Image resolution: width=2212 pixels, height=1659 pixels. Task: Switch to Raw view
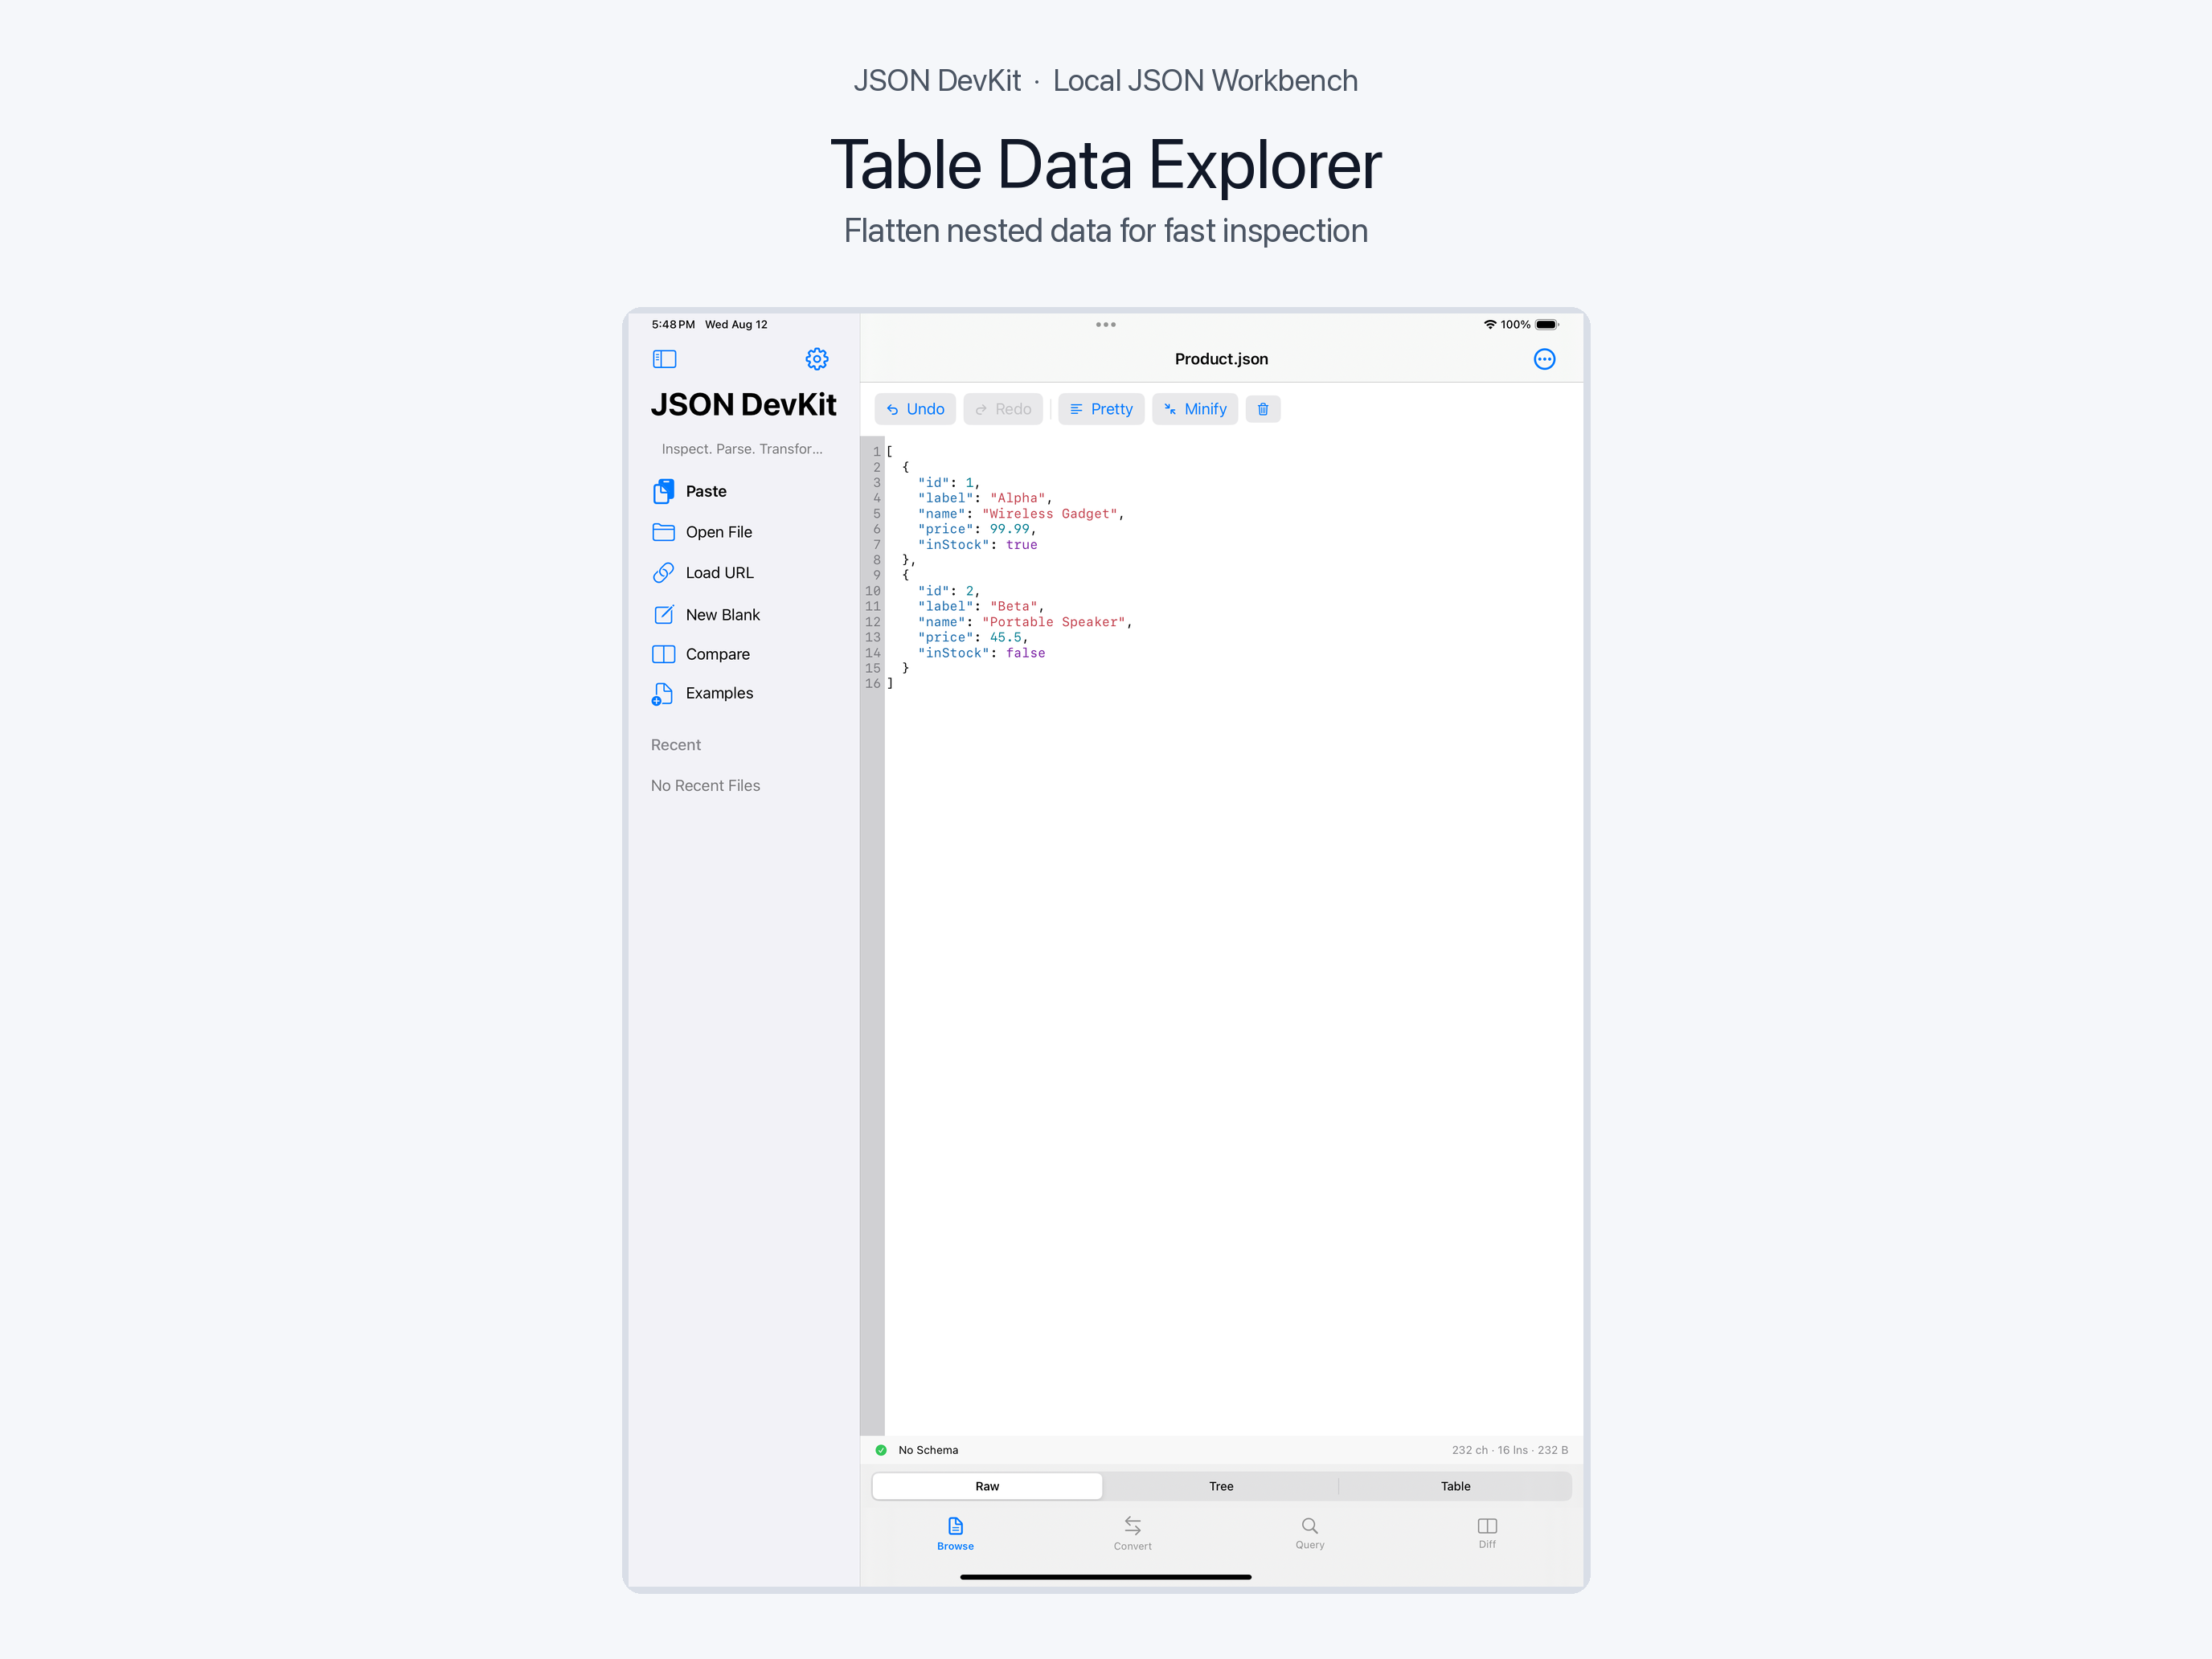pos(987,1486)
